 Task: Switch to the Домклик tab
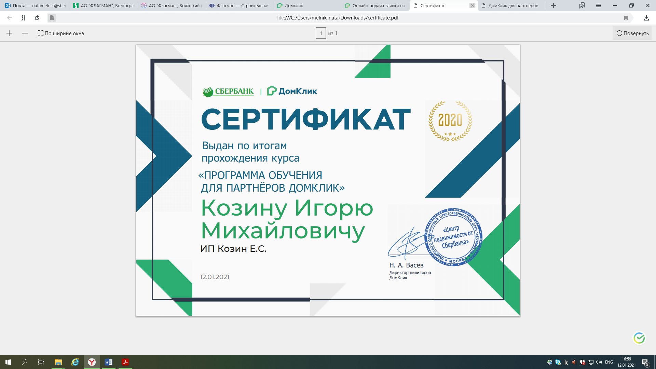point(308,5)
